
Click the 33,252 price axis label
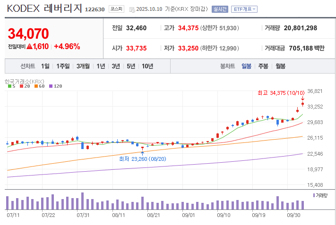(x=315, y=107)
